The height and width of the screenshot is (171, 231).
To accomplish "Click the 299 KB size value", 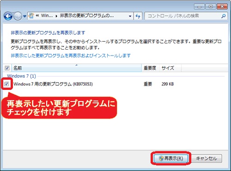I will click(168, 84).
